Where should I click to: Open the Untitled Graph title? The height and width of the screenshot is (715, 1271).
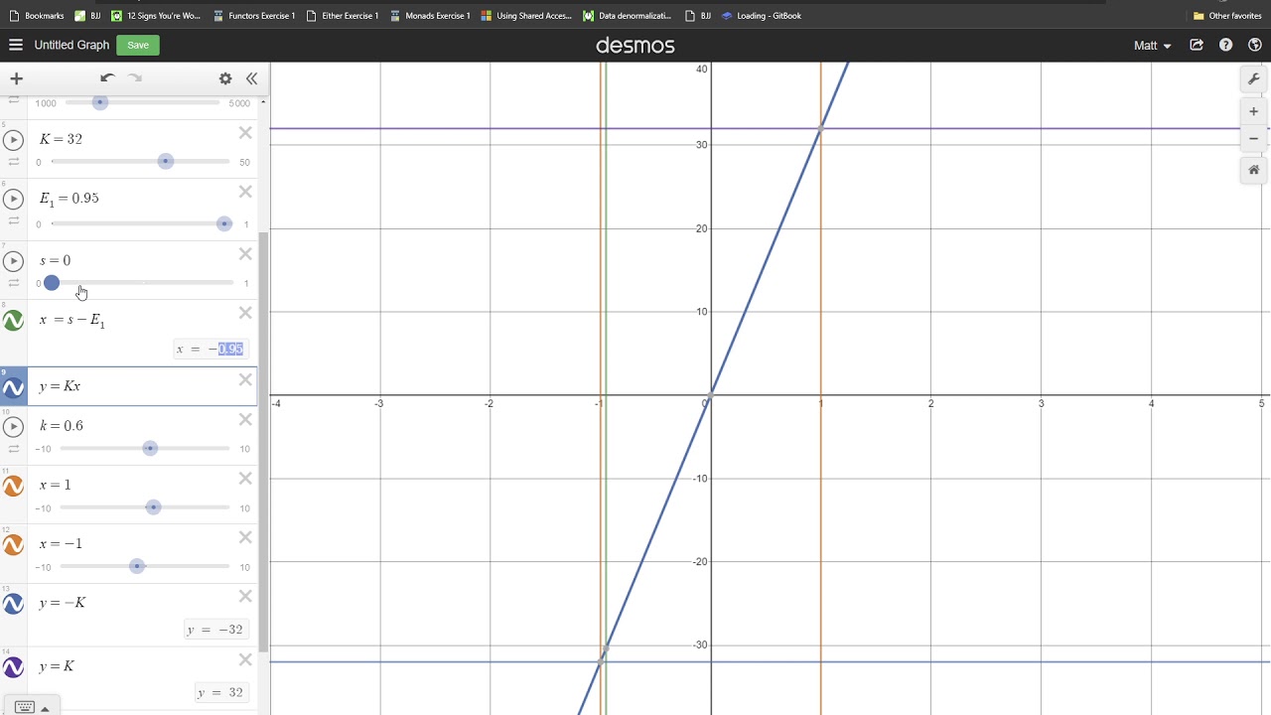(71, 45)
